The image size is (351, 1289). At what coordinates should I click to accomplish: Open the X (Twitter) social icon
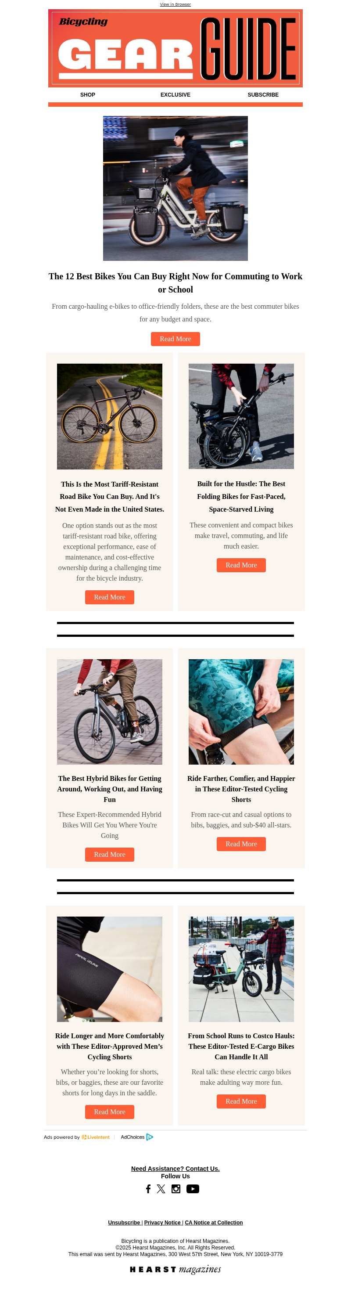tap(161, 1188)
